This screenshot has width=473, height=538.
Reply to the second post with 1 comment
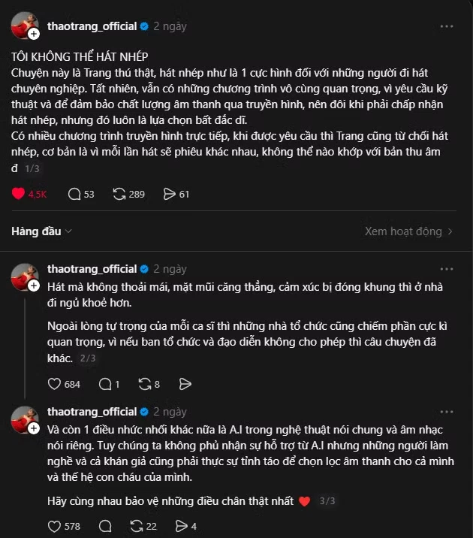click(105, 384)
